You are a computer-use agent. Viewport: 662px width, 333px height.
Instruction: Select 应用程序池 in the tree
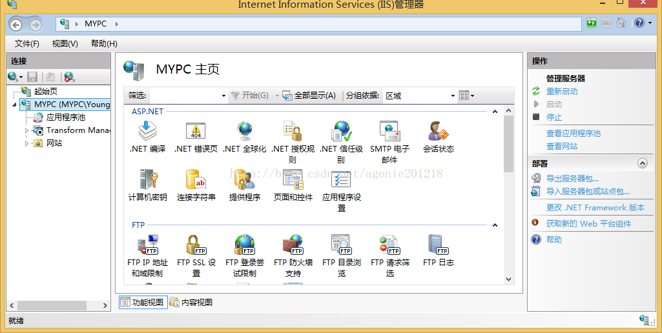[x=65, y=117]
